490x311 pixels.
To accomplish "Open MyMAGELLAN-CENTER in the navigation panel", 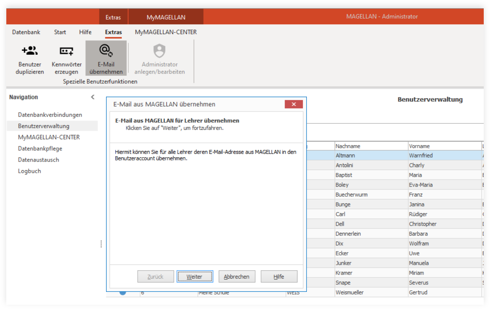I will click(49, 137).
